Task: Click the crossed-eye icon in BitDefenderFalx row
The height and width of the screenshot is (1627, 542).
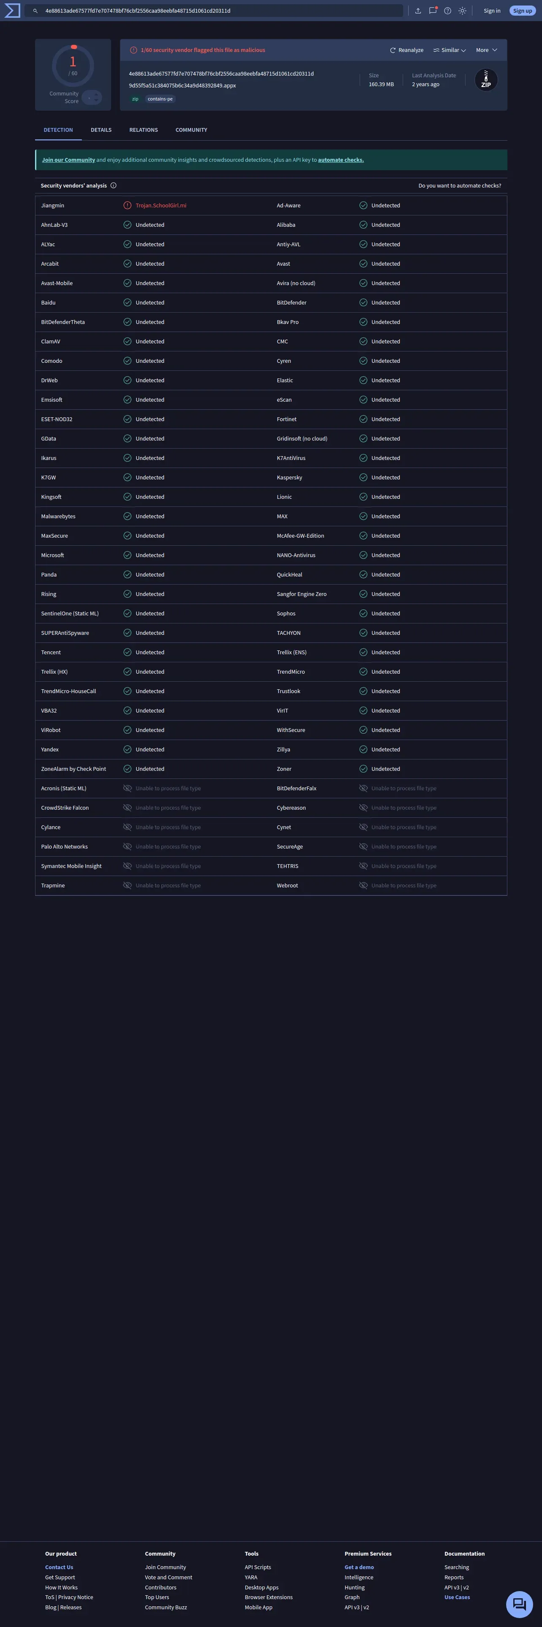Action: (x=363, y=788)
